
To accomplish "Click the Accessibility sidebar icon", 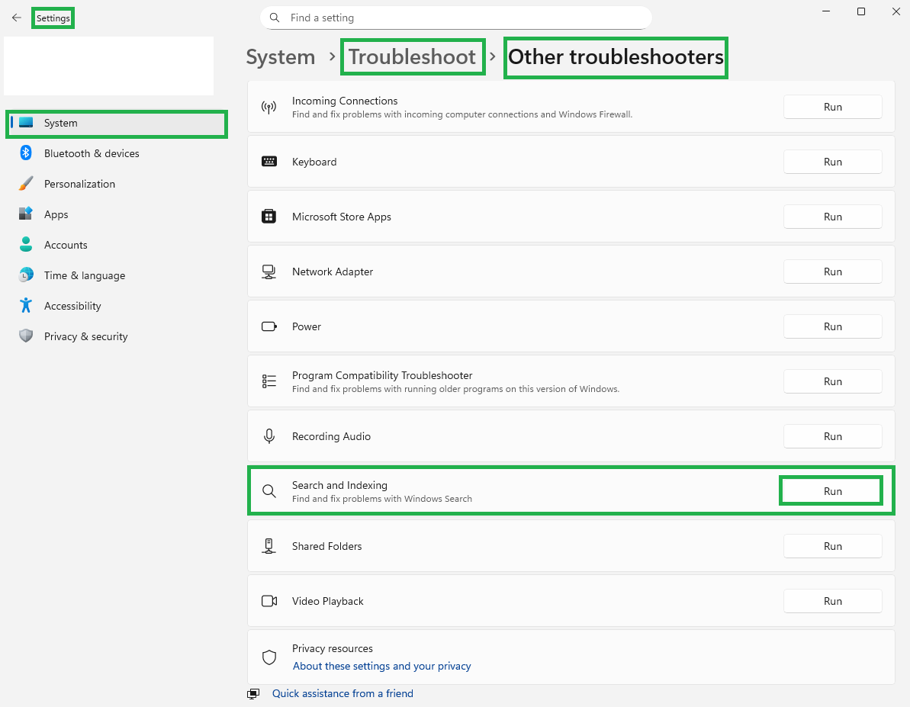I will 25,306.
